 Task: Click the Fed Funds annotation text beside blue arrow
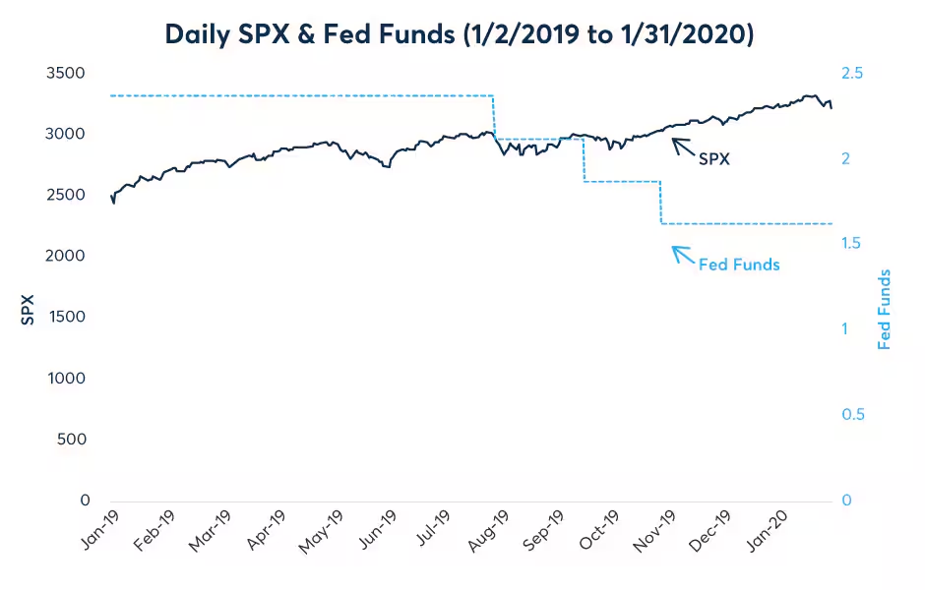739,265
